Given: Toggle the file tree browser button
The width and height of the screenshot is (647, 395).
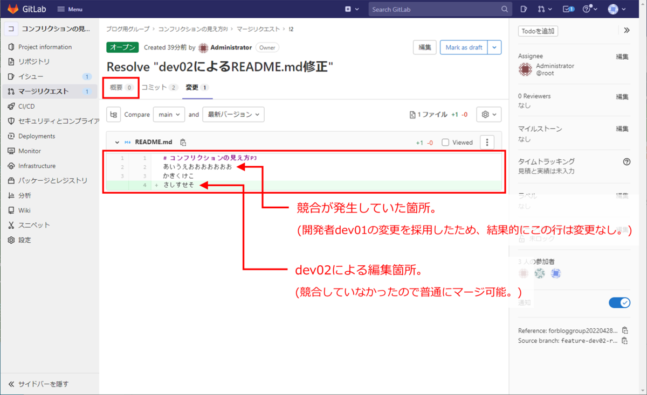Looking at the screenshot, I should [113, 115].
